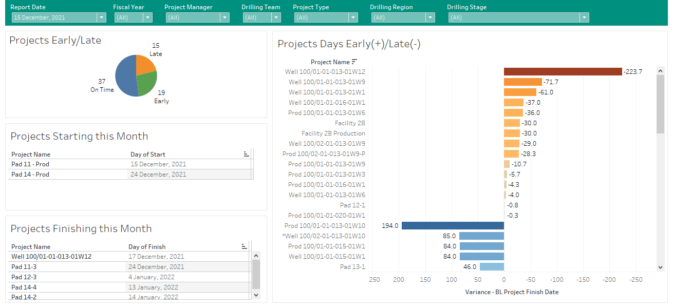Viewport: 673px width, 308px height.
Task: Select the orange Late pie slice
Action: (x=145, y=65)
